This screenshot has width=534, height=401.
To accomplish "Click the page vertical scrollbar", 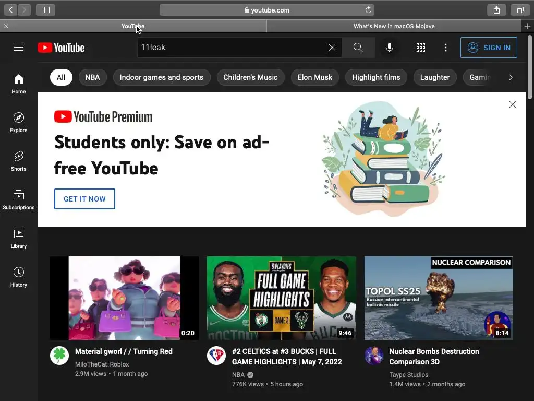I will pyautogui.click(x=530, y=67).
